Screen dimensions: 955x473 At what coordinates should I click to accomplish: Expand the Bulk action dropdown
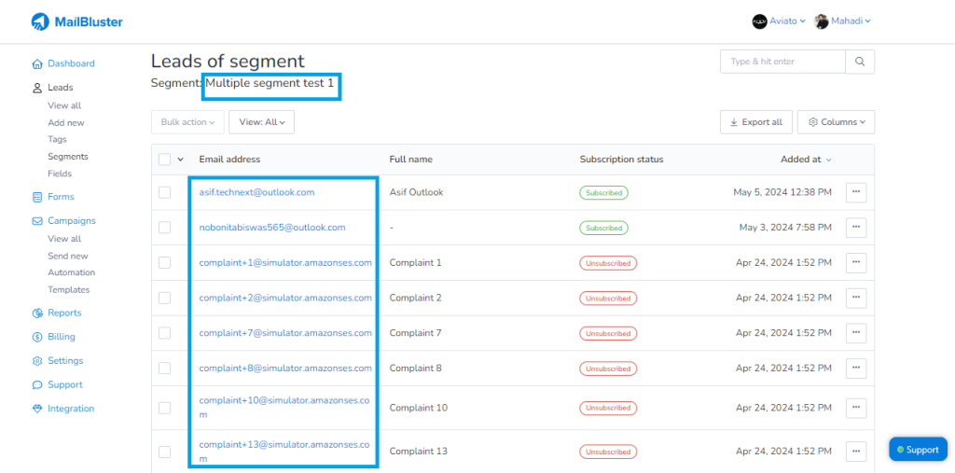tap(187, 122)
